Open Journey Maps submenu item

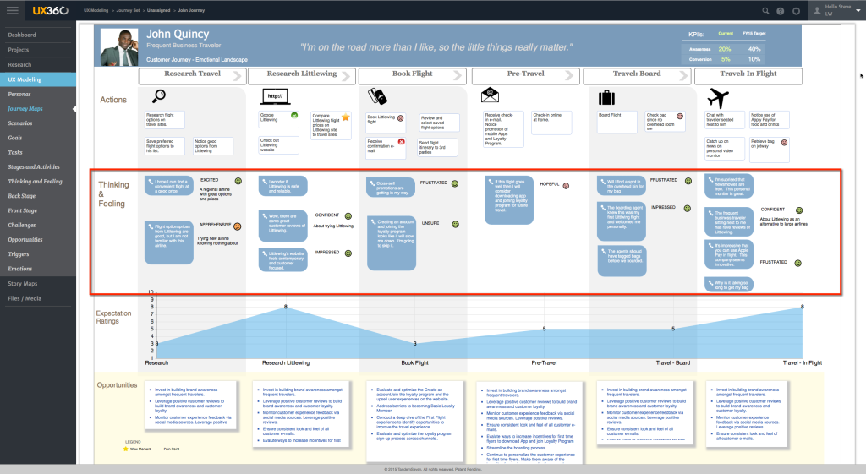(25, 109)
